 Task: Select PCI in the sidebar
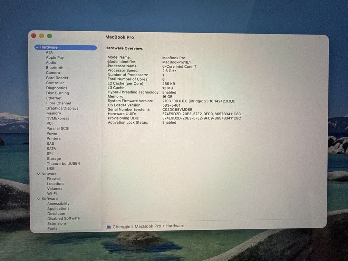pyautogui.click(x=50, y=123)
